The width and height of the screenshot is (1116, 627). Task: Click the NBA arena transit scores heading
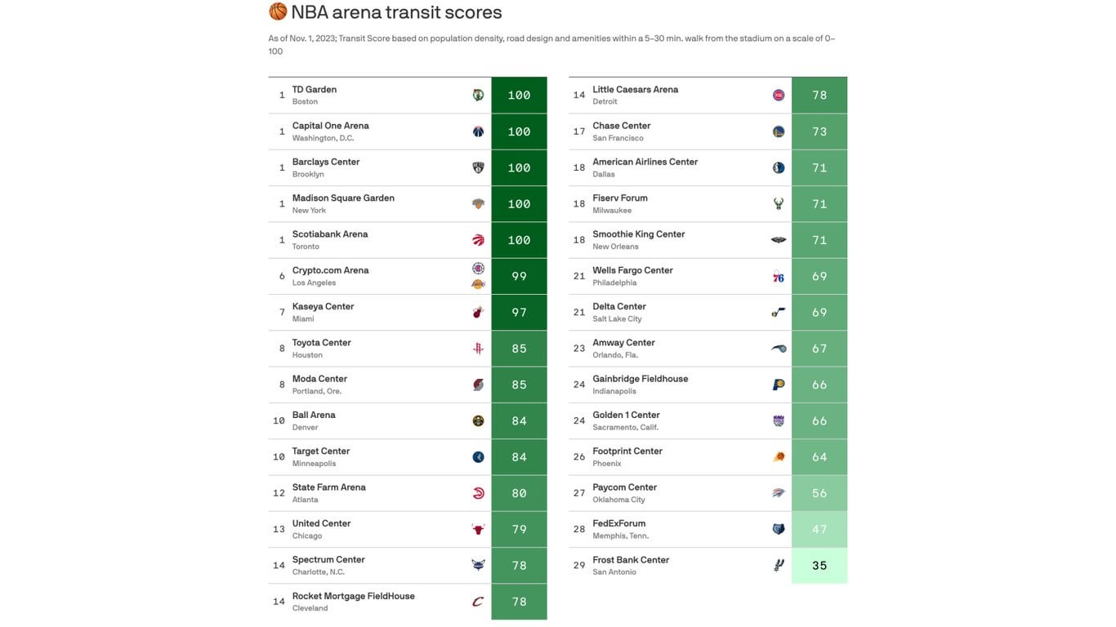[396, 12]
